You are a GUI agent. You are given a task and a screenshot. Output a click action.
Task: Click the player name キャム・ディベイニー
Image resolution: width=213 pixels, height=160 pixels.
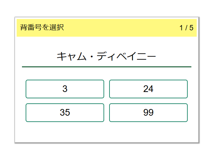pos(106,56)
